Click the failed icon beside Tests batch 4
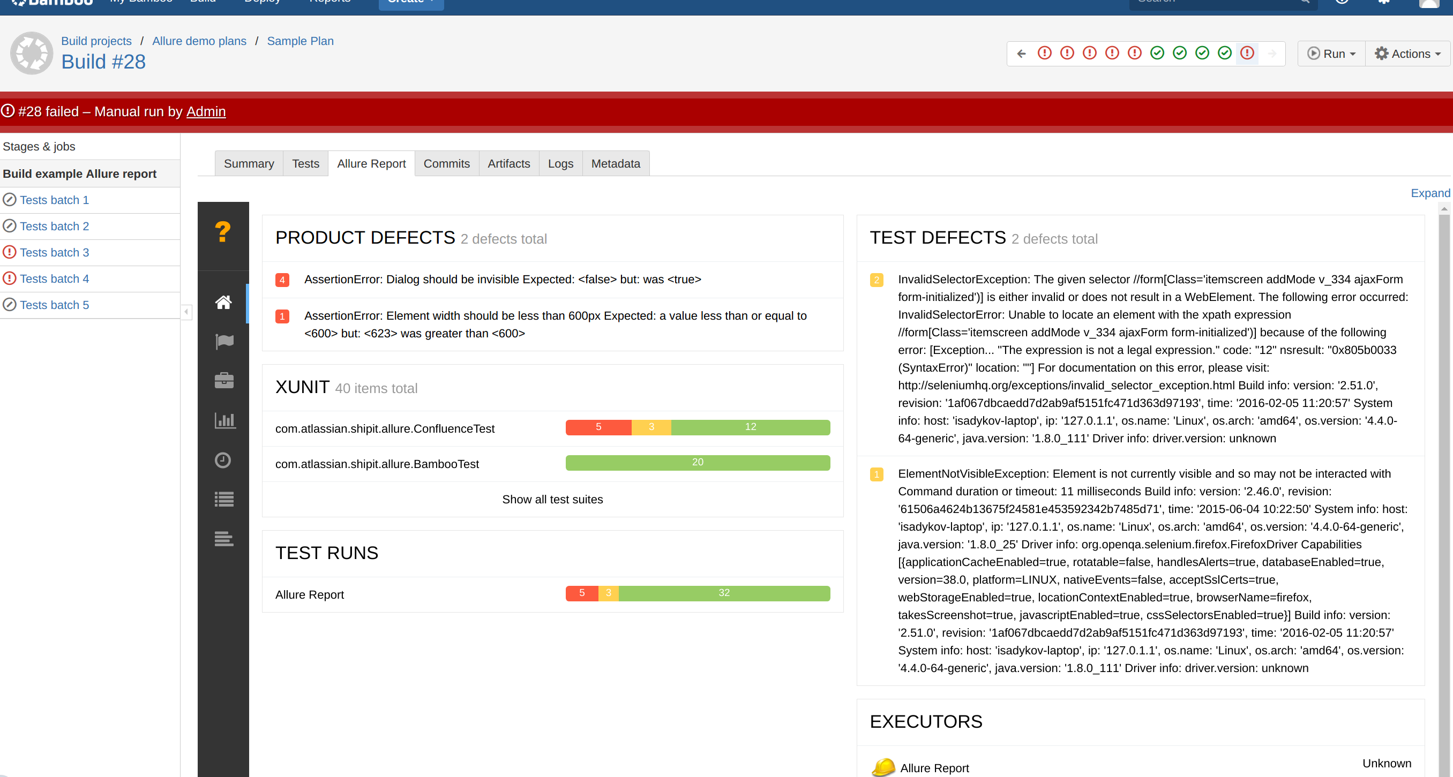This screenshot has height=777, width=1453. pyautogui.click(x=10, y=278)
